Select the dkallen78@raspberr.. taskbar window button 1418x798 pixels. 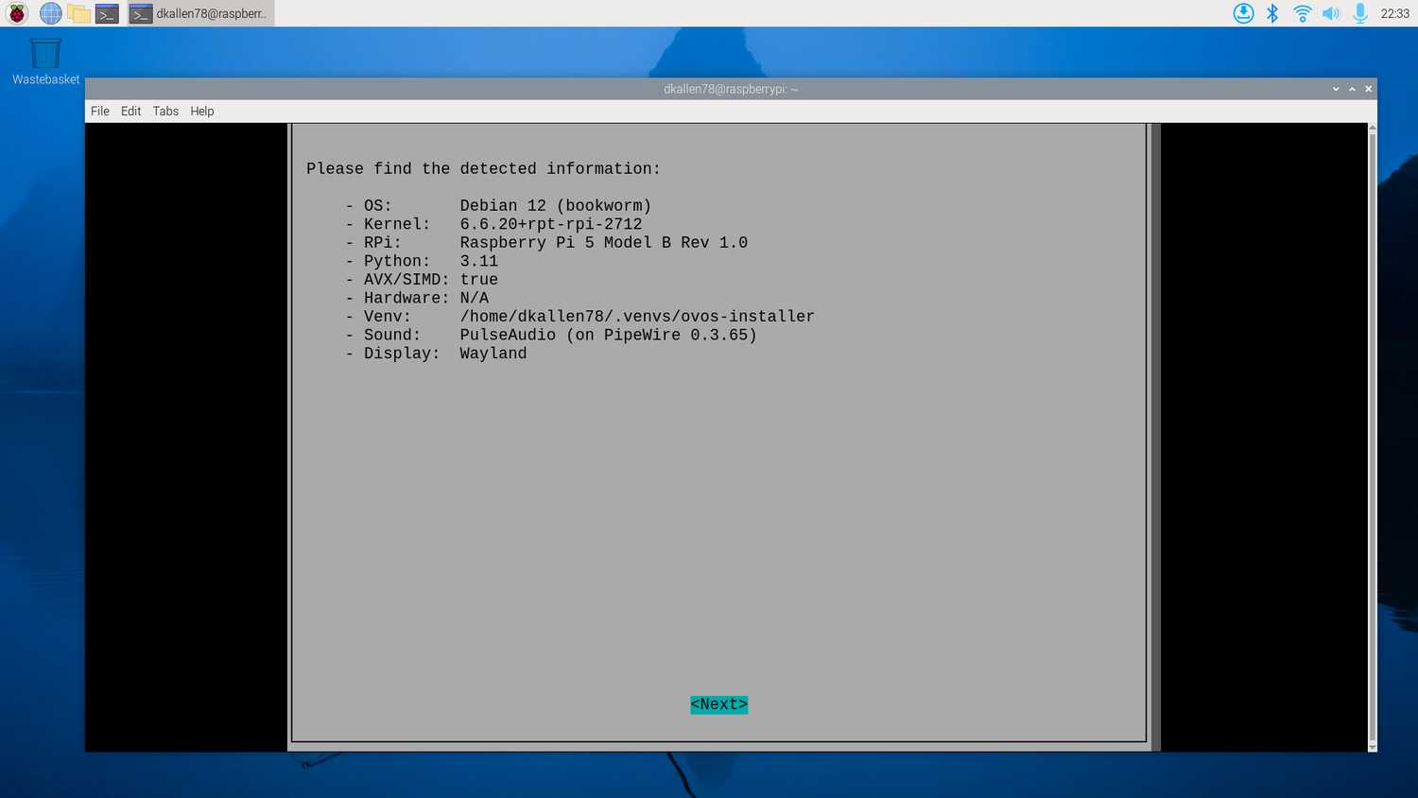coord(200,13)
